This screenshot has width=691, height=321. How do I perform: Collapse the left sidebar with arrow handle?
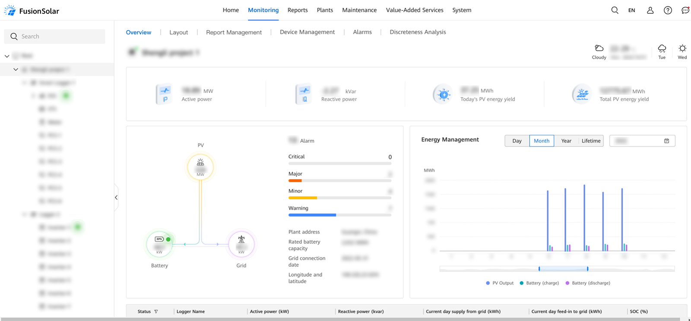tap(116, 198)
